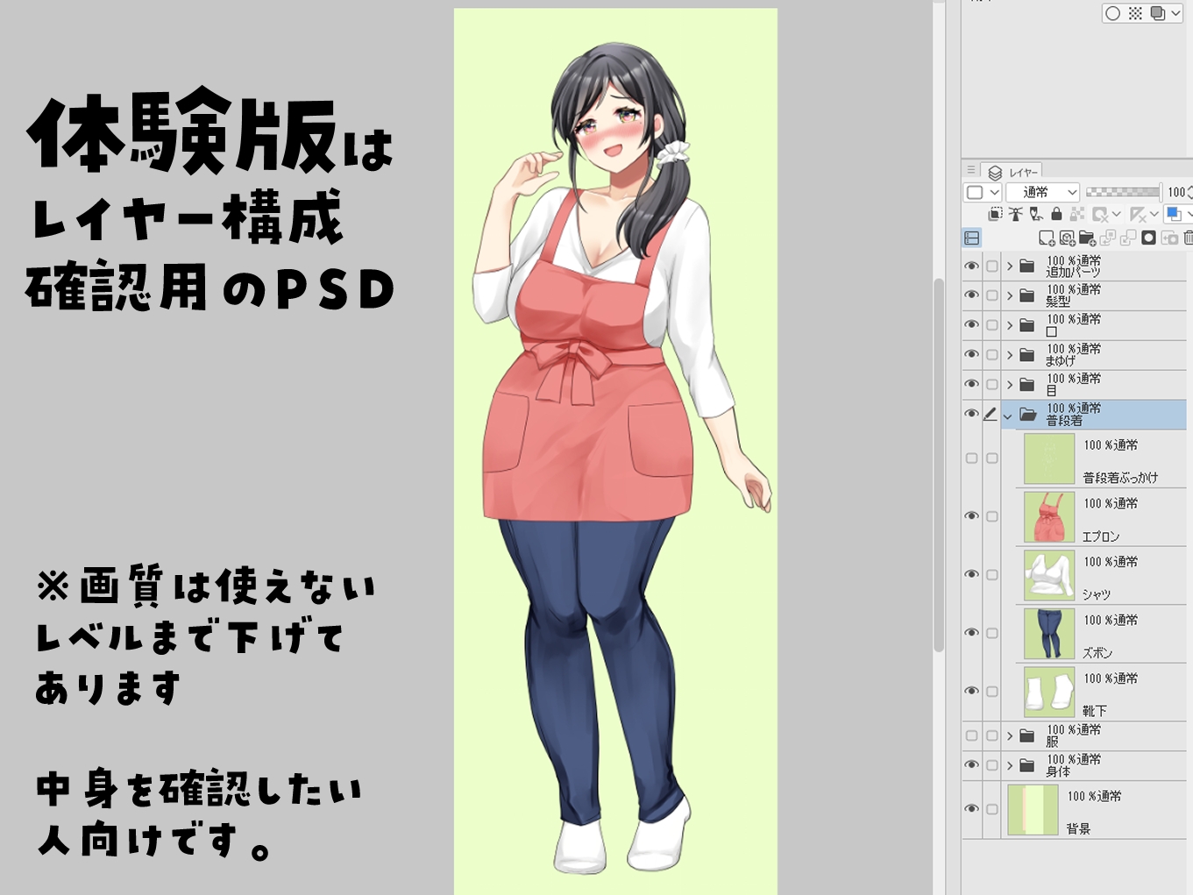The height and width of the screenshot is (895, 1193).
Task: Toggle visibility of 背景 layer
Action: tap(971, 809)
